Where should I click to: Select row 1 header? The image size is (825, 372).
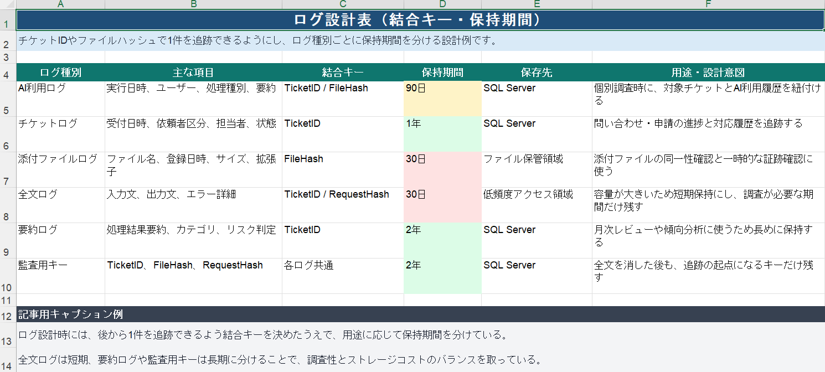pos(8,20)
